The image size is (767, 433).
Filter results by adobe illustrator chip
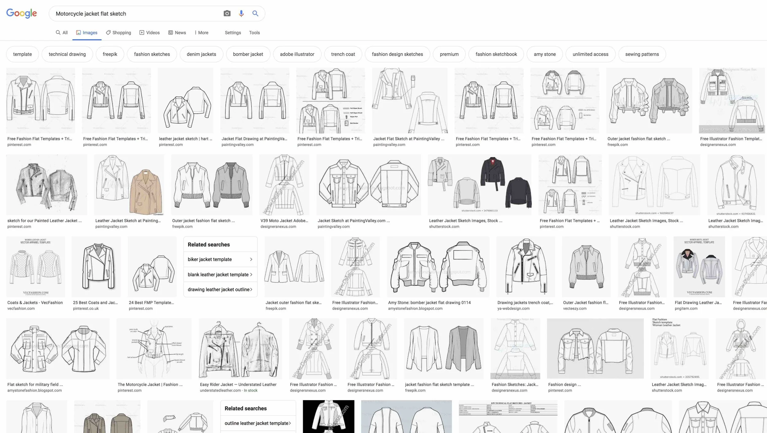297,54
